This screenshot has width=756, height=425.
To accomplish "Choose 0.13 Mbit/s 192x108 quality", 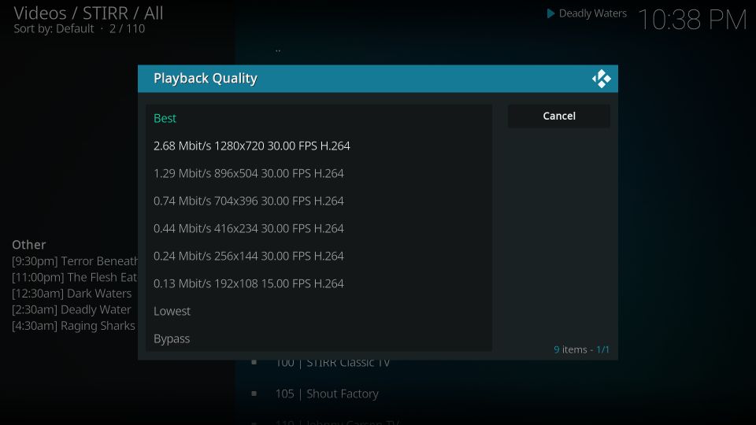I will point(319,283).
